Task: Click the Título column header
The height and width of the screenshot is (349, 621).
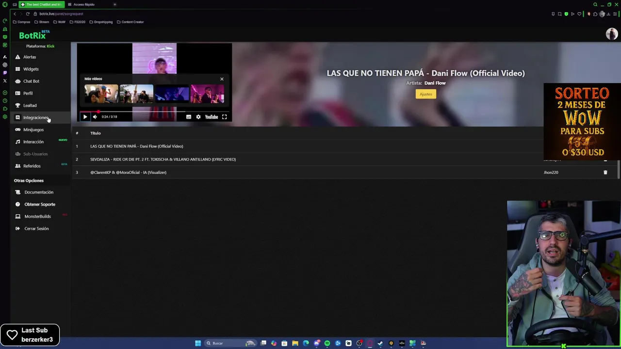Action: pyautogui.click(x=95, y=133)
